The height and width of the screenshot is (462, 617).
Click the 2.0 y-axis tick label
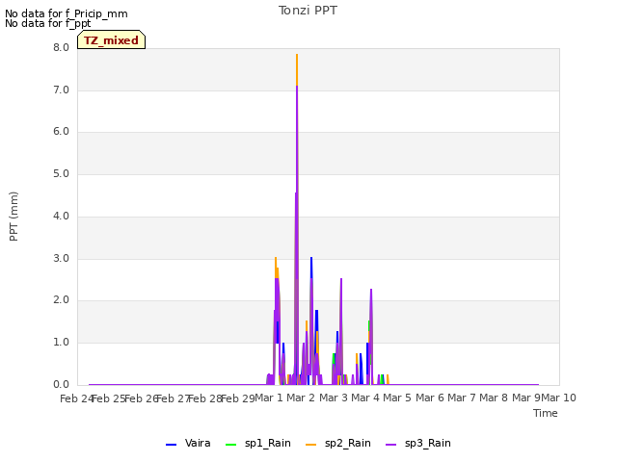click(61, 299)
